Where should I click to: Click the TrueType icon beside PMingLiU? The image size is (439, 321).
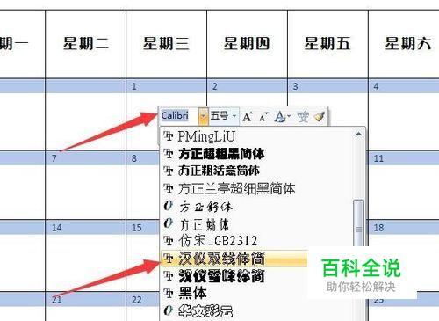pyautogui.click(x=169, y=136)
